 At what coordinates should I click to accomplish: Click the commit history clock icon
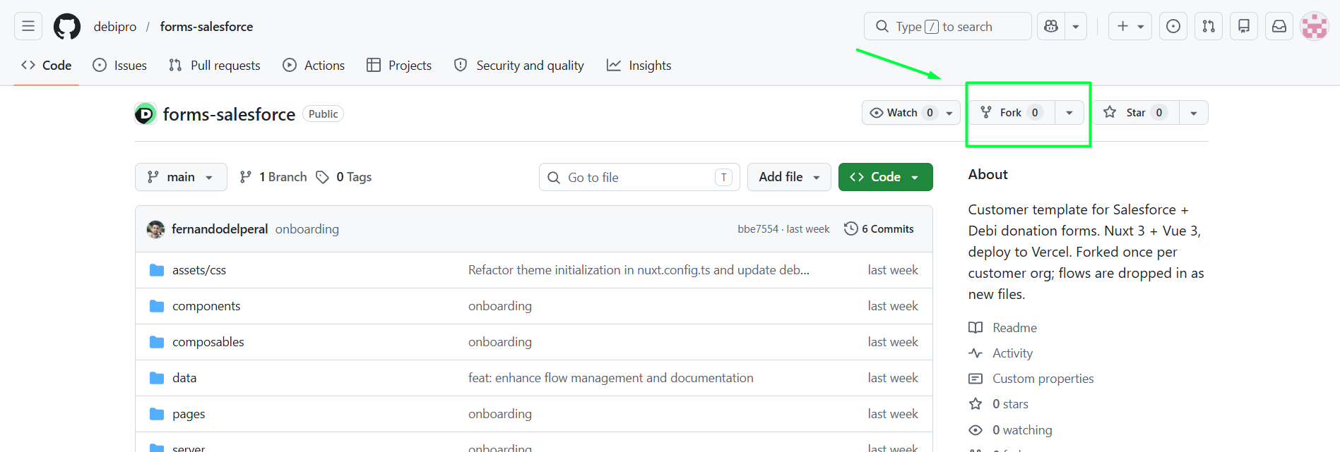851,228
